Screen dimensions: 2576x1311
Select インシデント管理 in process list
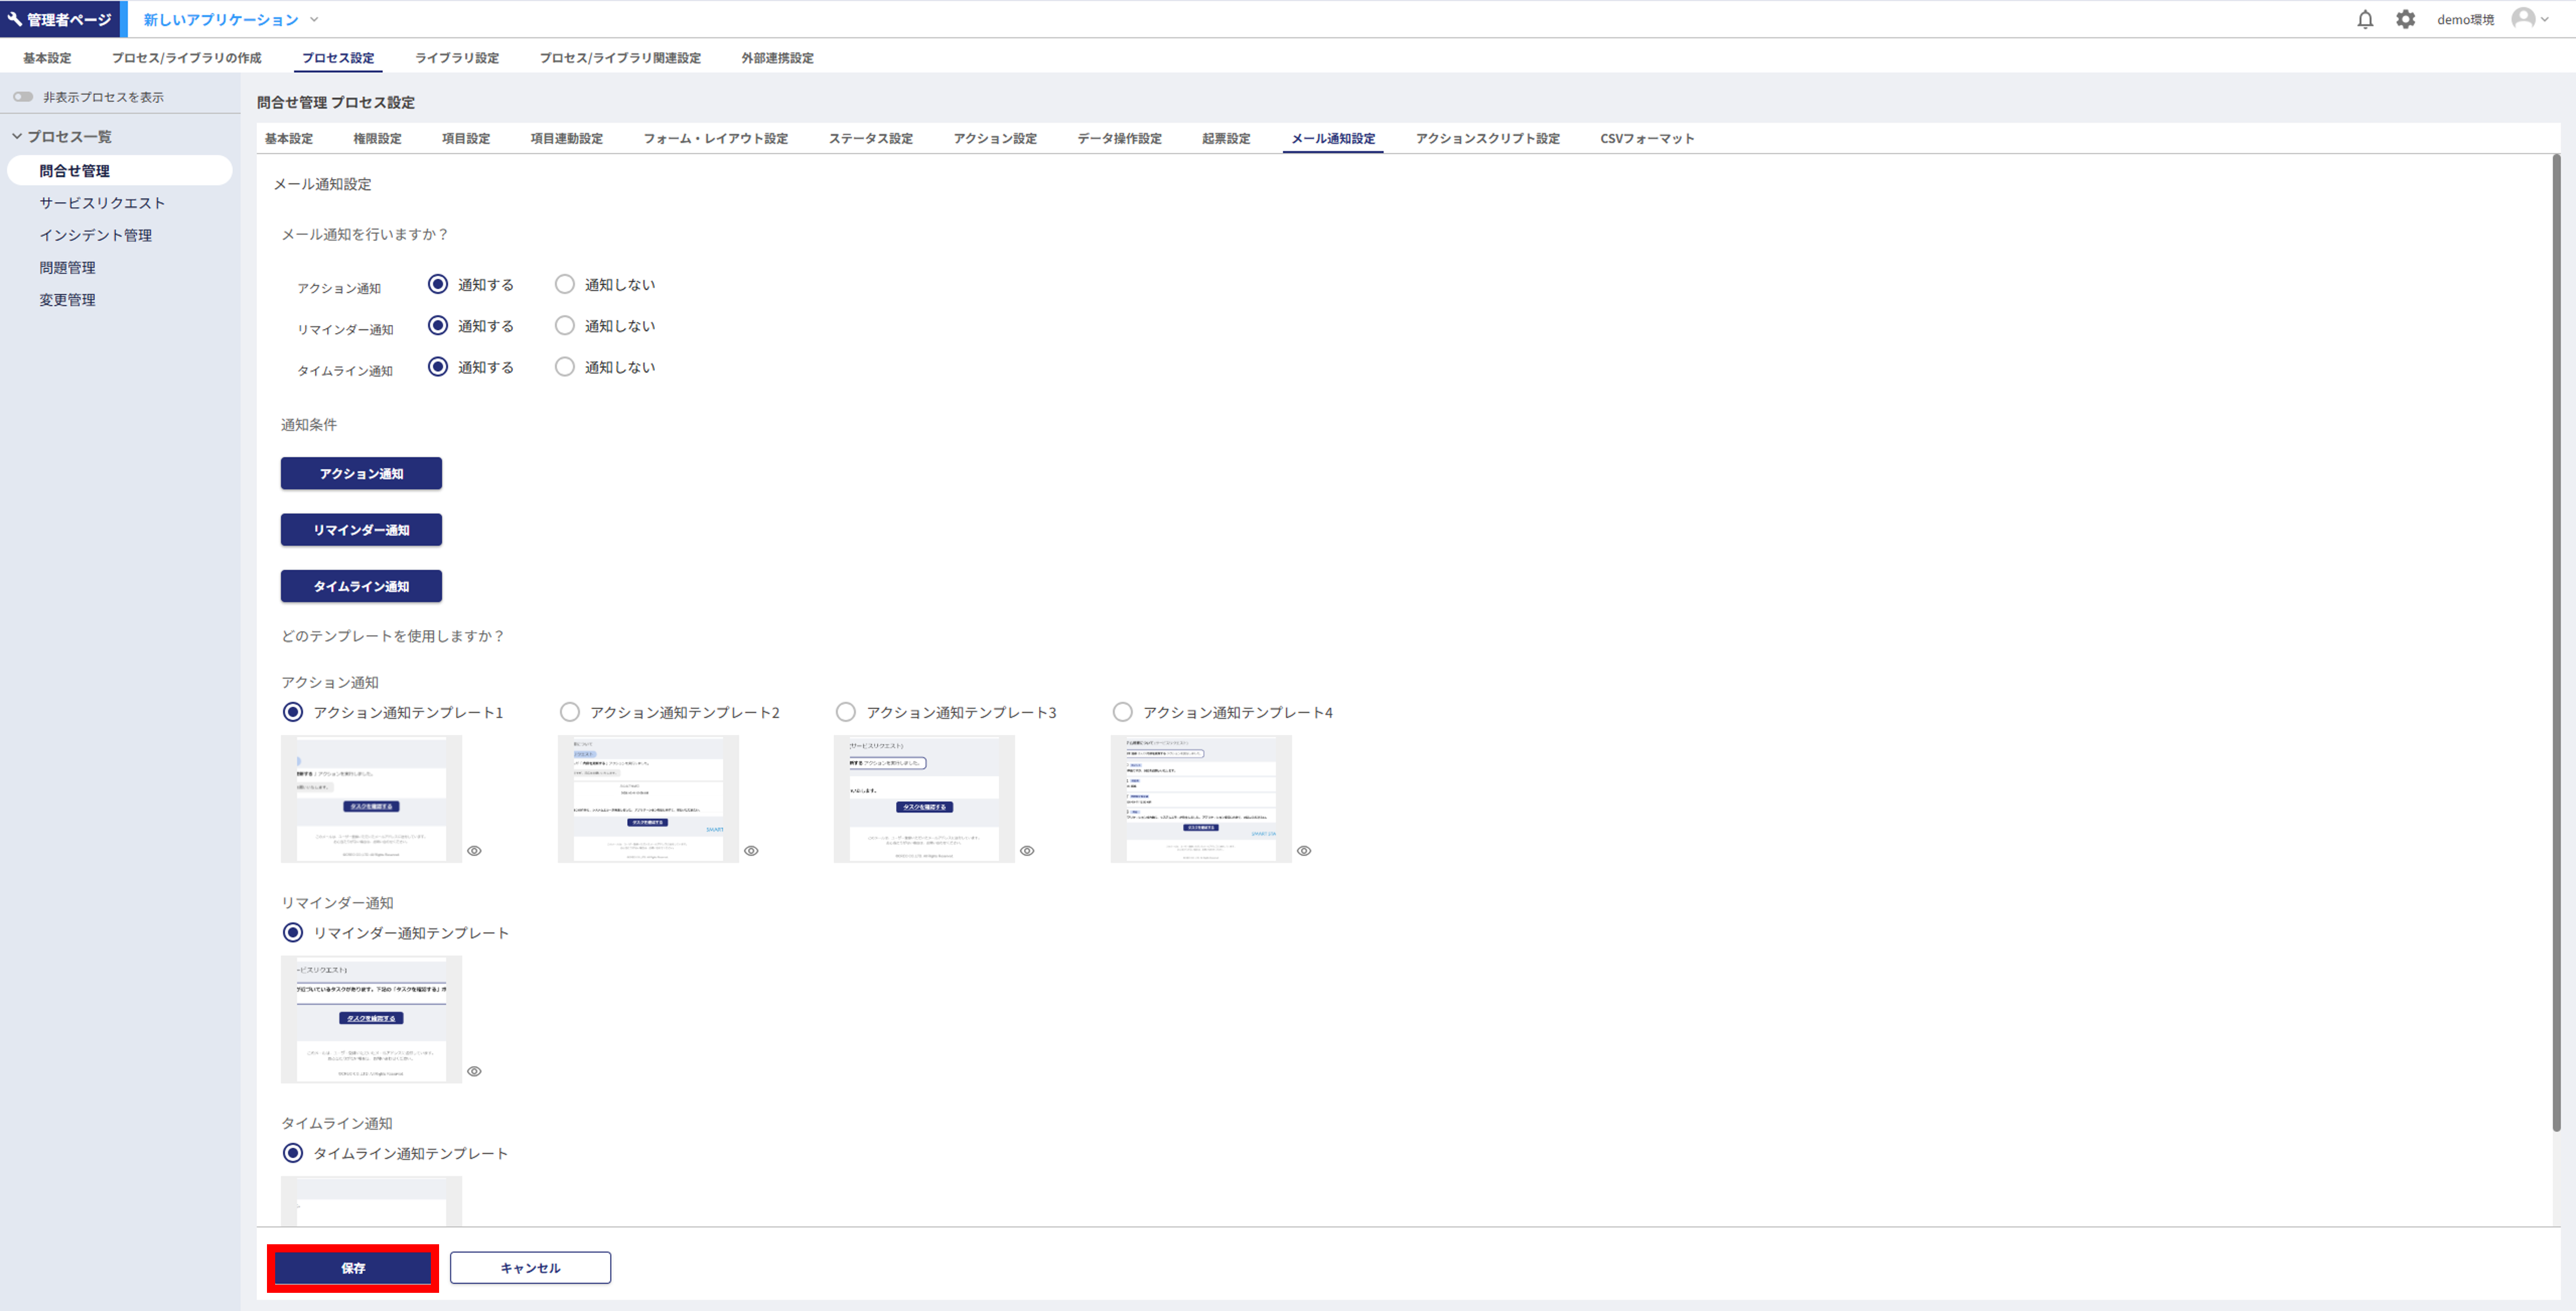coord(96,235)
